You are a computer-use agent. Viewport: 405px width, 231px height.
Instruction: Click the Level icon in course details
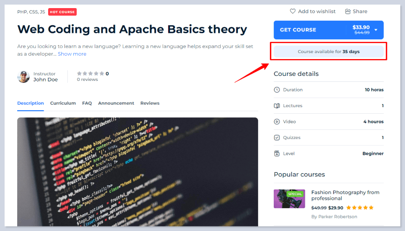tap(277, 153)
